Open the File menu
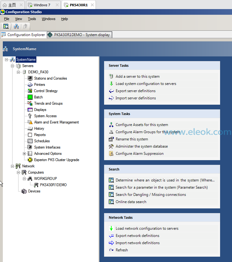This screenshot has height=262, width=232. point(7,19)
